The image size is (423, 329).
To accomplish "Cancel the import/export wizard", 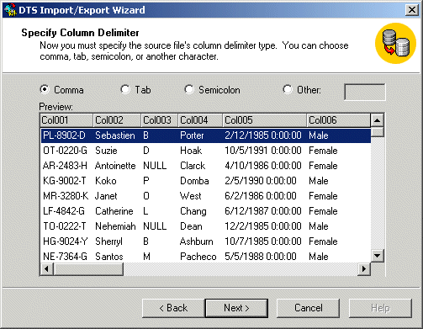I will (x=309, y=308).
